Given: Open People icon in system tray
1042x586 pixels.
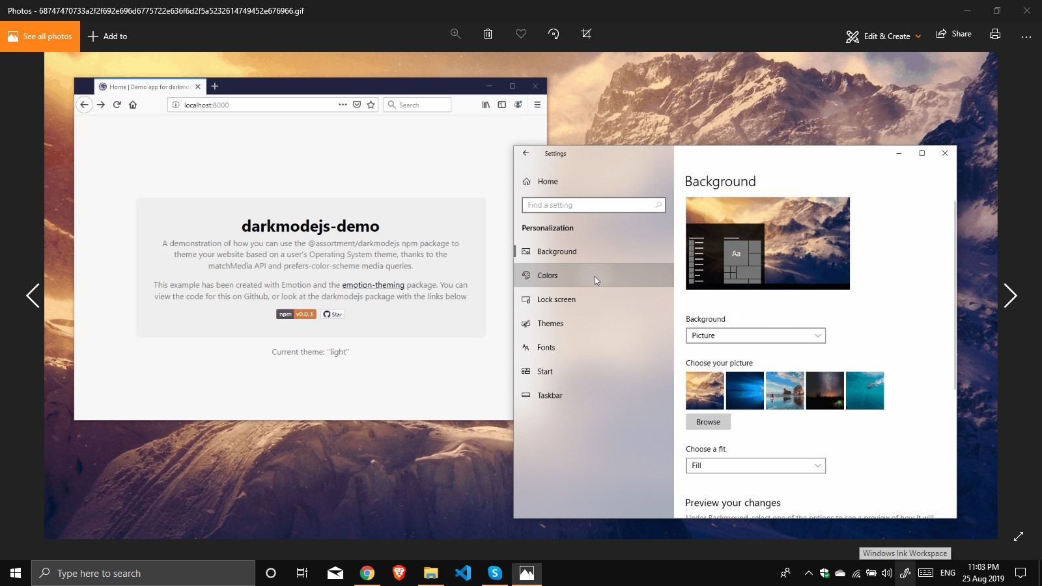Looking at the screenshot, I should [x=785, y=573].
